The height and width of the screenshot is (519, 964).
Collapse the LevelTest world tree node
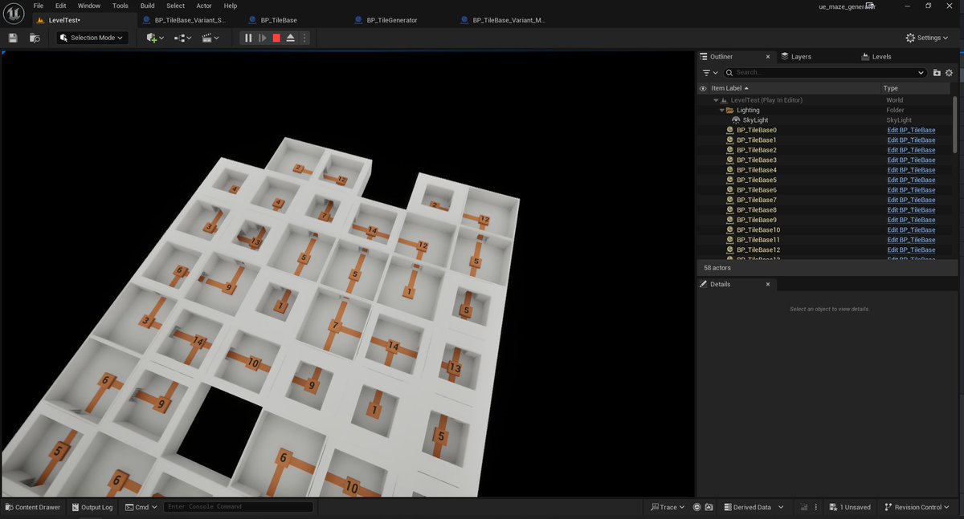(x=716, y=100)
